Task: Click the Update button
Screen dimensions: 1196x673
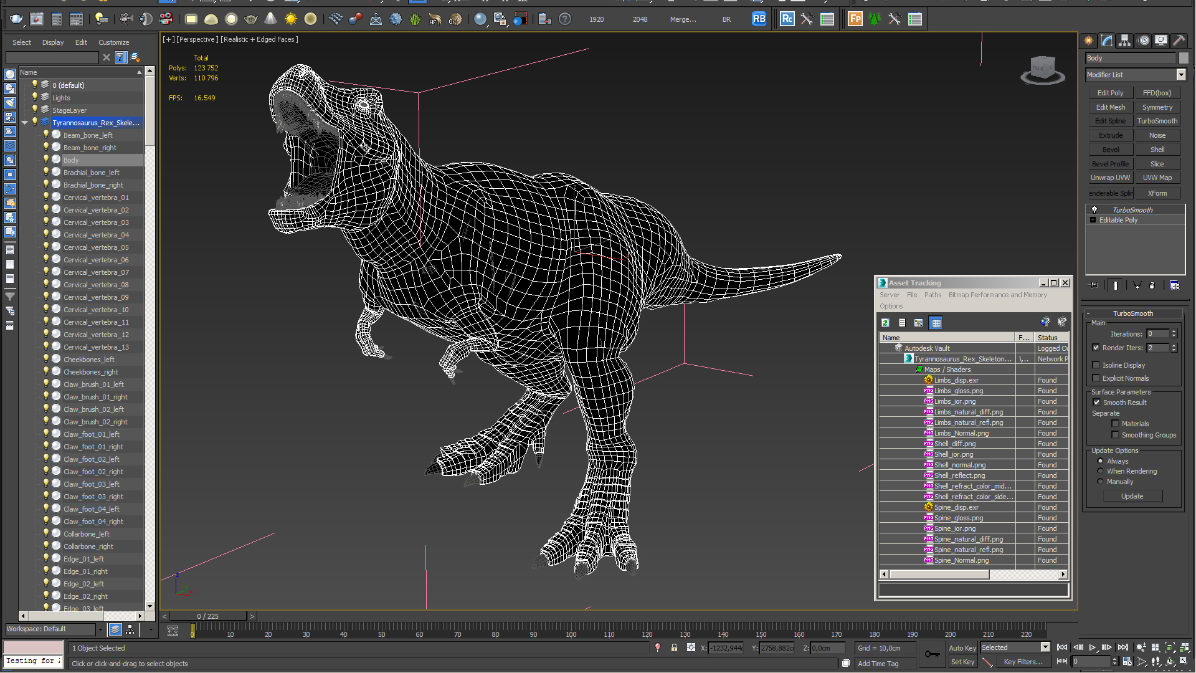Action: (x=1132, y=497)
